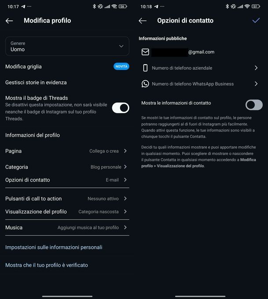Viewport: 268px width, 299px height.
Task: Confirm contact options with checkmark icon
Action: pos(256,21)
